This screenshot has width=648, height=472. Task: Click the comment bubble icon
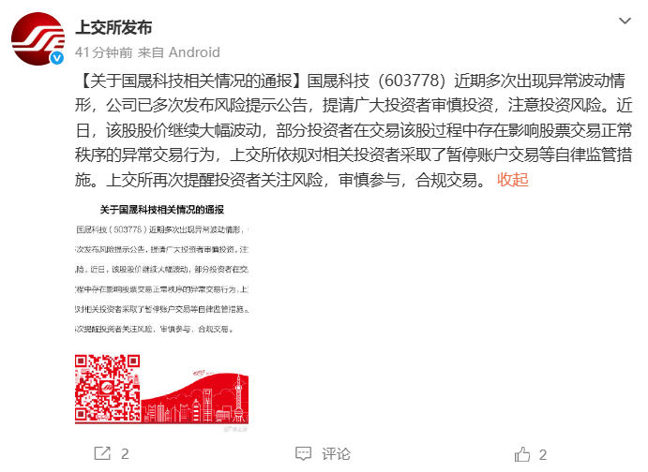[303, 453]
